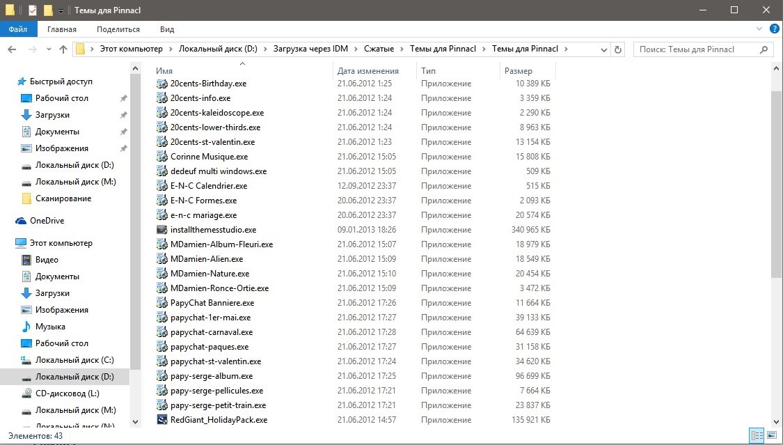This screenshot has width=783, height=445.
Task: Expand the ribbon with the chevron
Action: 759,29
